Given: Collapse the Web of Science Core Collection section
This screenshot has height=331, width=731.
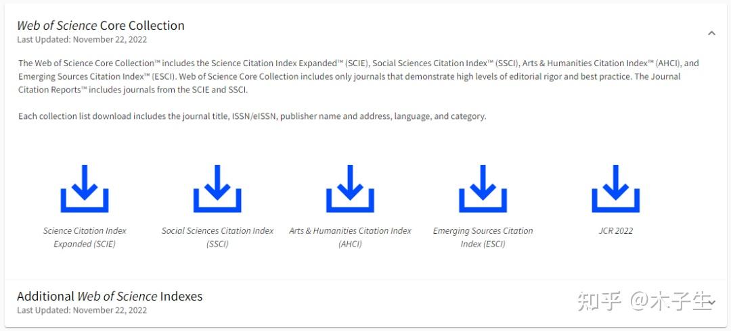Looking at the screenshot, I should (x=711, y=32).
